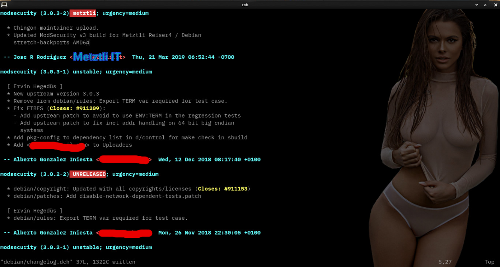Click the 'fix inet addr handling' line
This screenshot has height=267, width=500.
pyautogui.click(x=124, y=123)
